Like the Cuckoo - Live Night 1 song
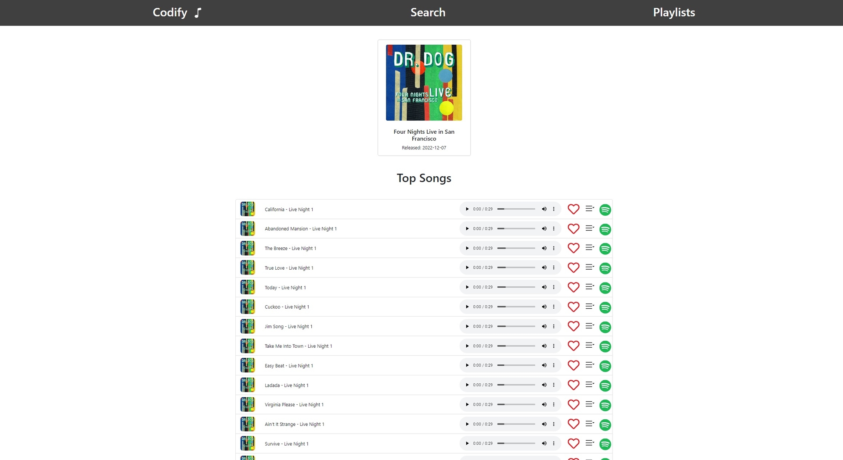The width and height of the screenshot is (843, 460). pyautogui.click(x=573, y=307)
